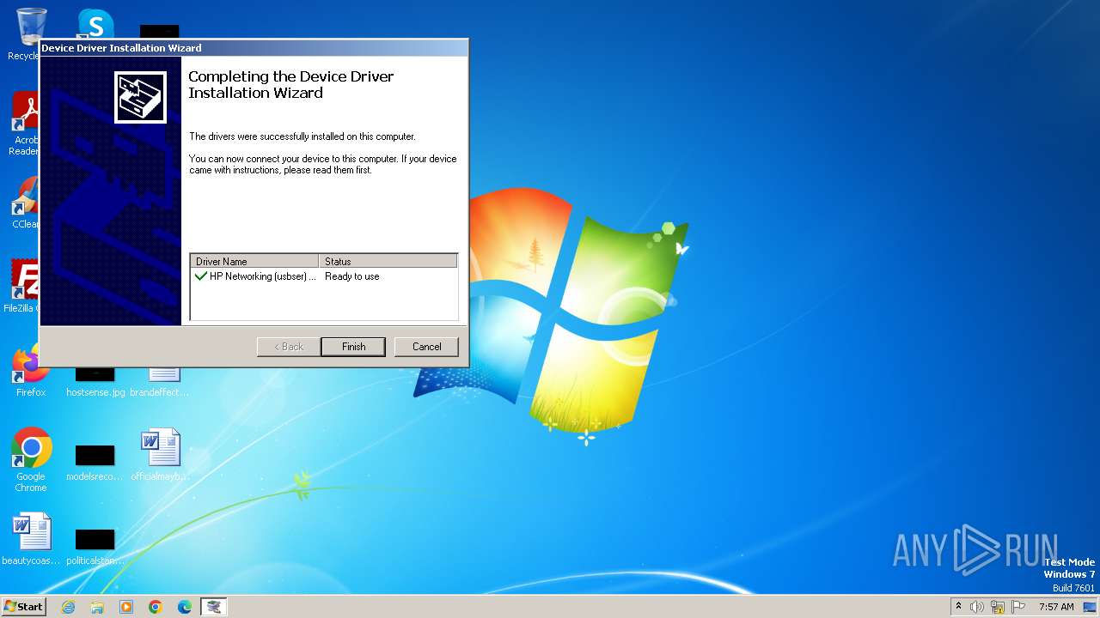The image size is (1100, 618).
Task: Click the Show desktop button
Action: tap(1091, 607)
